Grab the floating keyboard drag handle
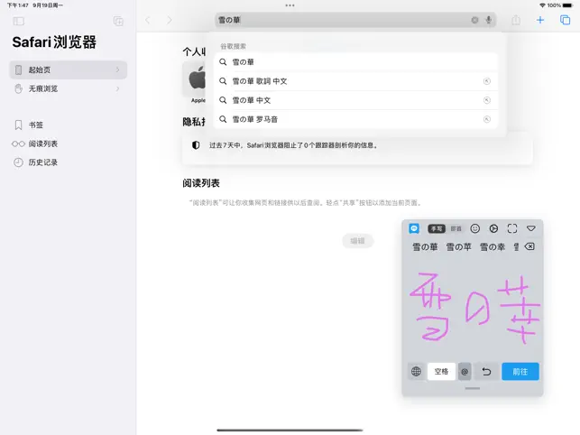The height and width of the screenshot is (435, 580). [473, 388]
